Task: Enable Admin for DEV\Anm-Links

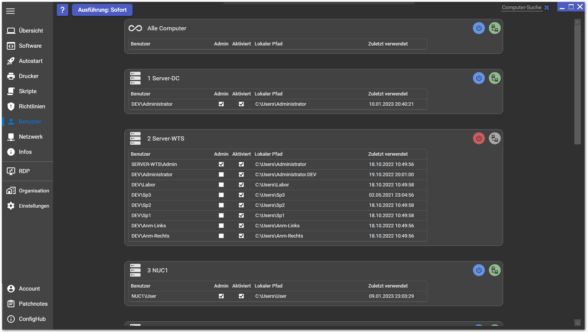Action: pos(221,226)
